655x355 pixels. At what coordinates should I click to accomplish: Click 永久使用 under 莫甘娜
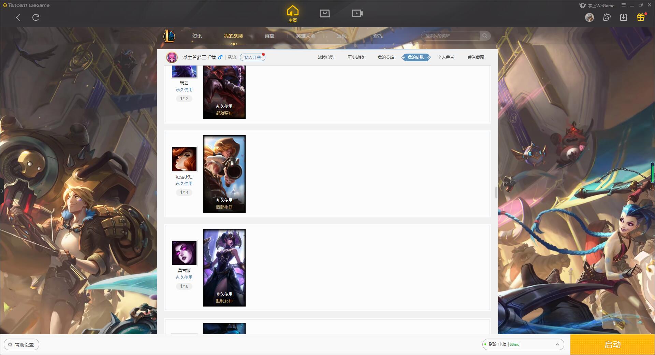[x=184, y=278]
